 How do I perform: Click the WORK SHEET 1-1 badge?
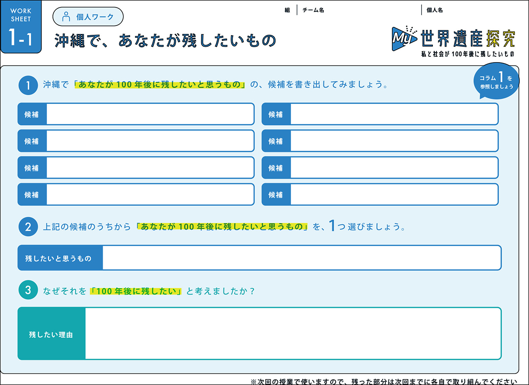coord(21,27)
